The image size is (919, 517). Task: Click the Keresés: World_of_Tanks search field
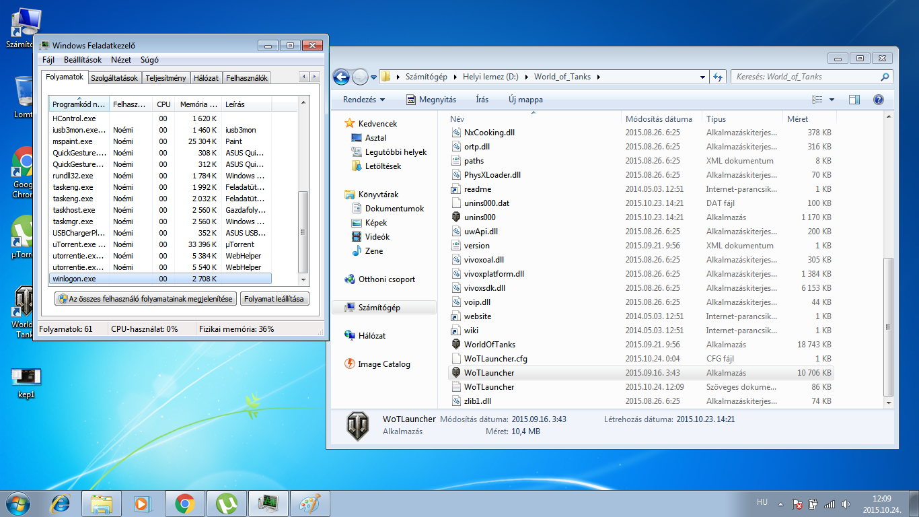(811, 77)
